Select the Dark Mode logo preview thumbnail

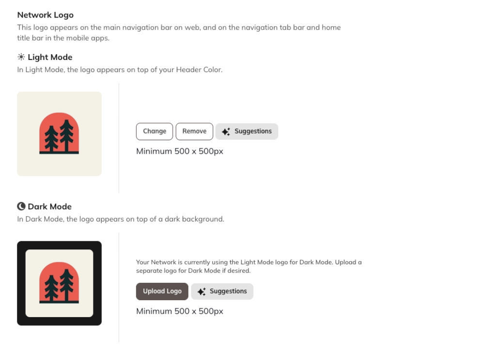point(60,283)
